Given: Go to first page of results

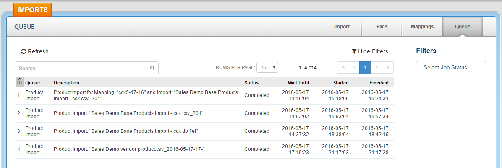Looking at the screenshot, I should [x=343, y=68].
